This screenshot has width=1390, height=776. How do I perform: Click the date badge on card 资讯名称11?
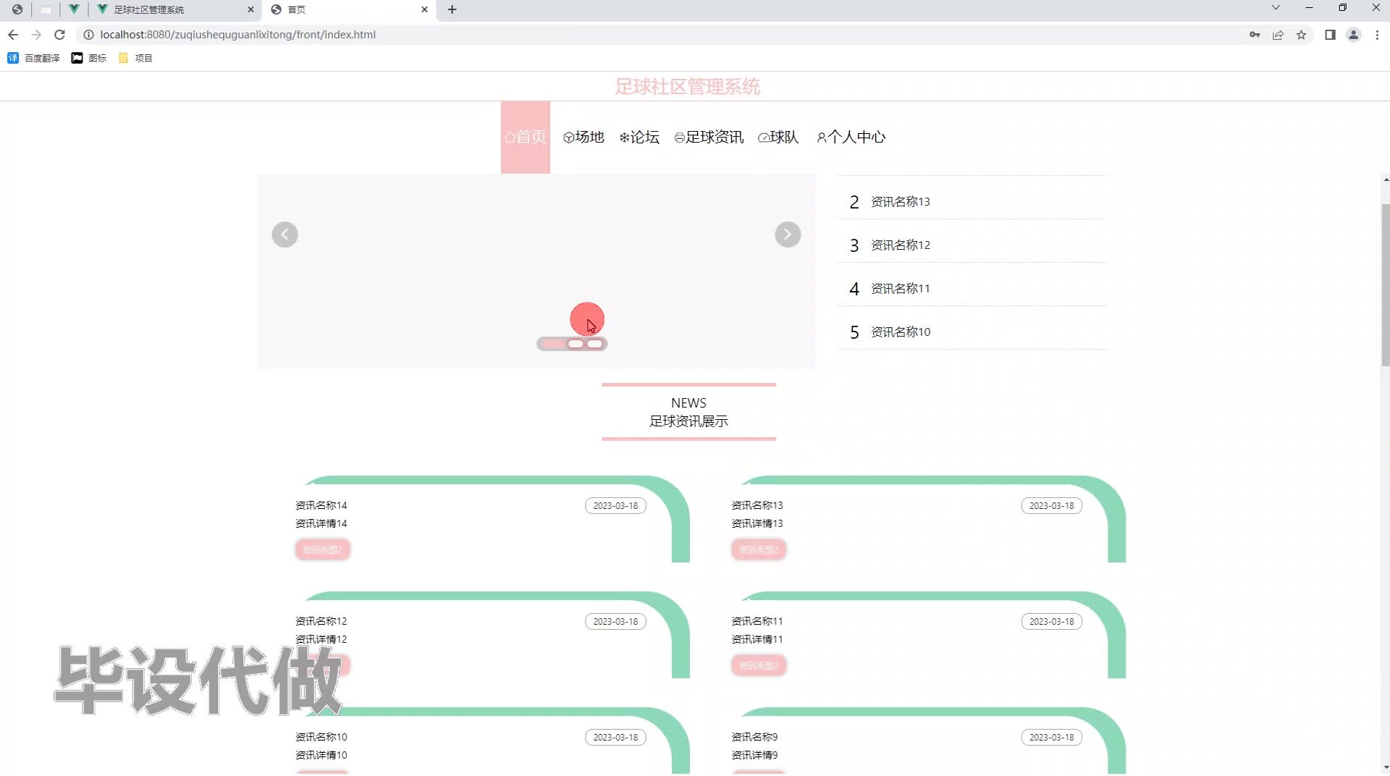point(1052,622)
